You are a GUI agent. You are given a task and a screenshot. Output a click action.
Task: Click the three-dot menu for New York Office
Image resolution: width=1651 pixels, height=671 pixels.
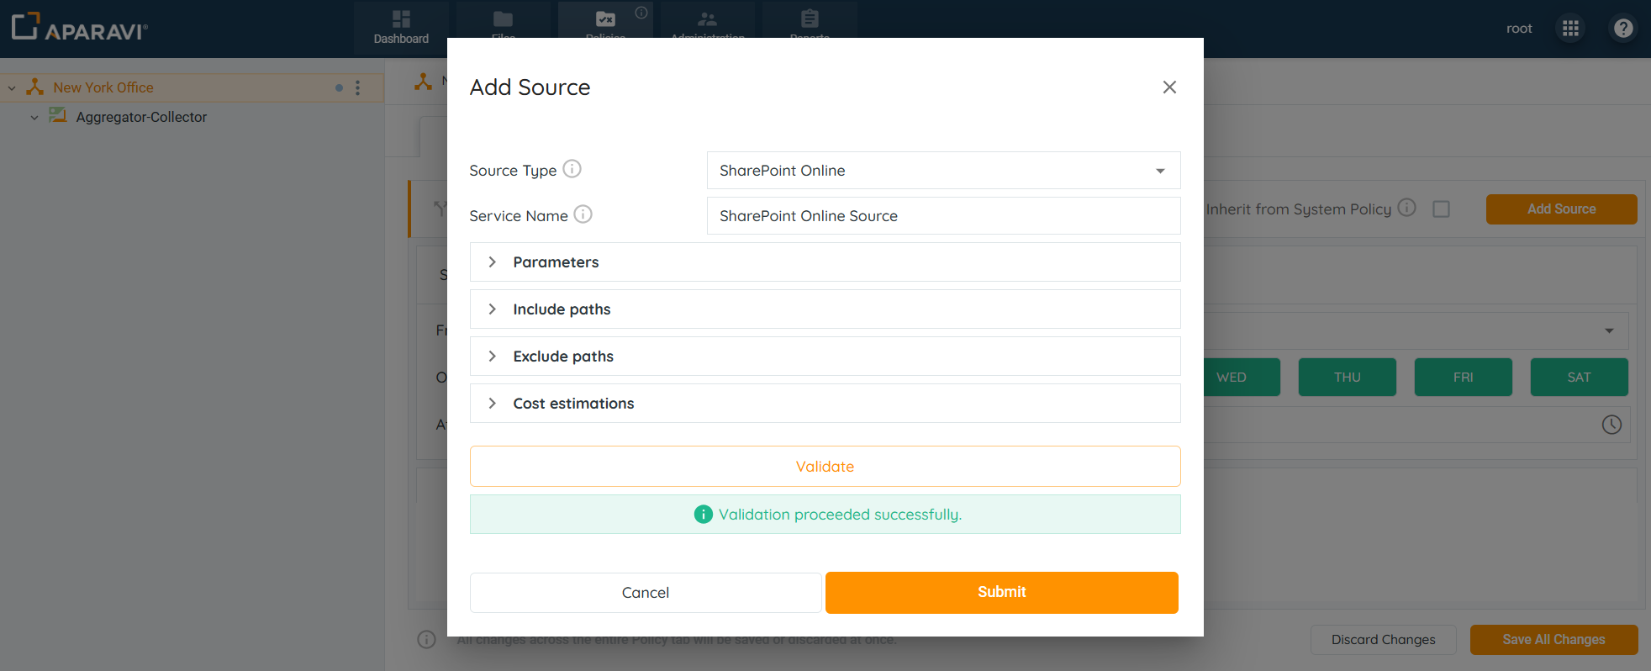[358, 87]
